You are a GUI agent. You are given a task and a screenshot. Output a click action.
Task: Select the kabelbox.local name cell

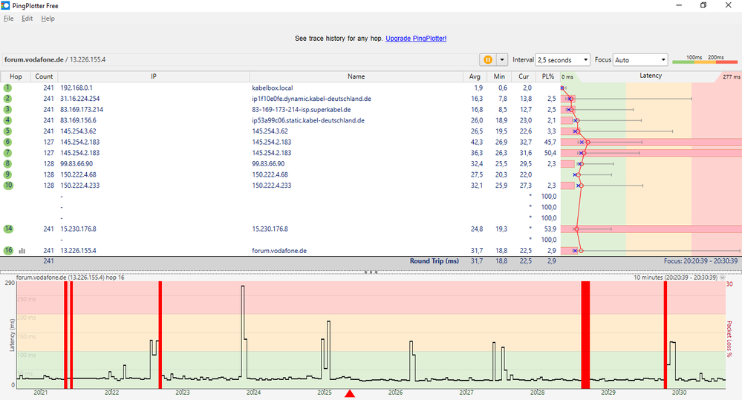pyautogui.click(x=272, y=88)
